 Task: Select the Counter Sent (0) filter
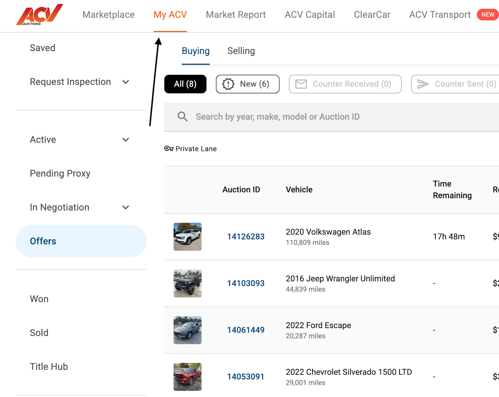455,84
